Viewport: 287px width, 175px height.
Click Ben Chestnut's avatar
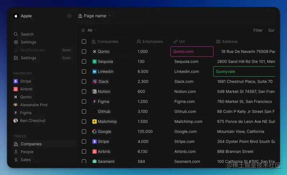coord(16,121)
